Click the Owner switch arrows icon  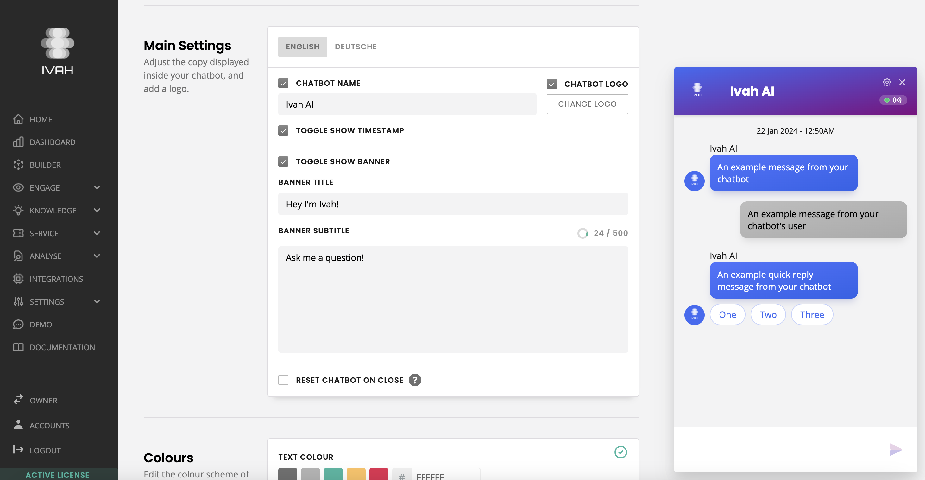click(x=18, y=400)
